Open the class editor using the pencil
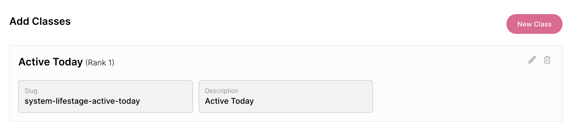The width and height of the screenshot is (571, 128). [532, 60]
